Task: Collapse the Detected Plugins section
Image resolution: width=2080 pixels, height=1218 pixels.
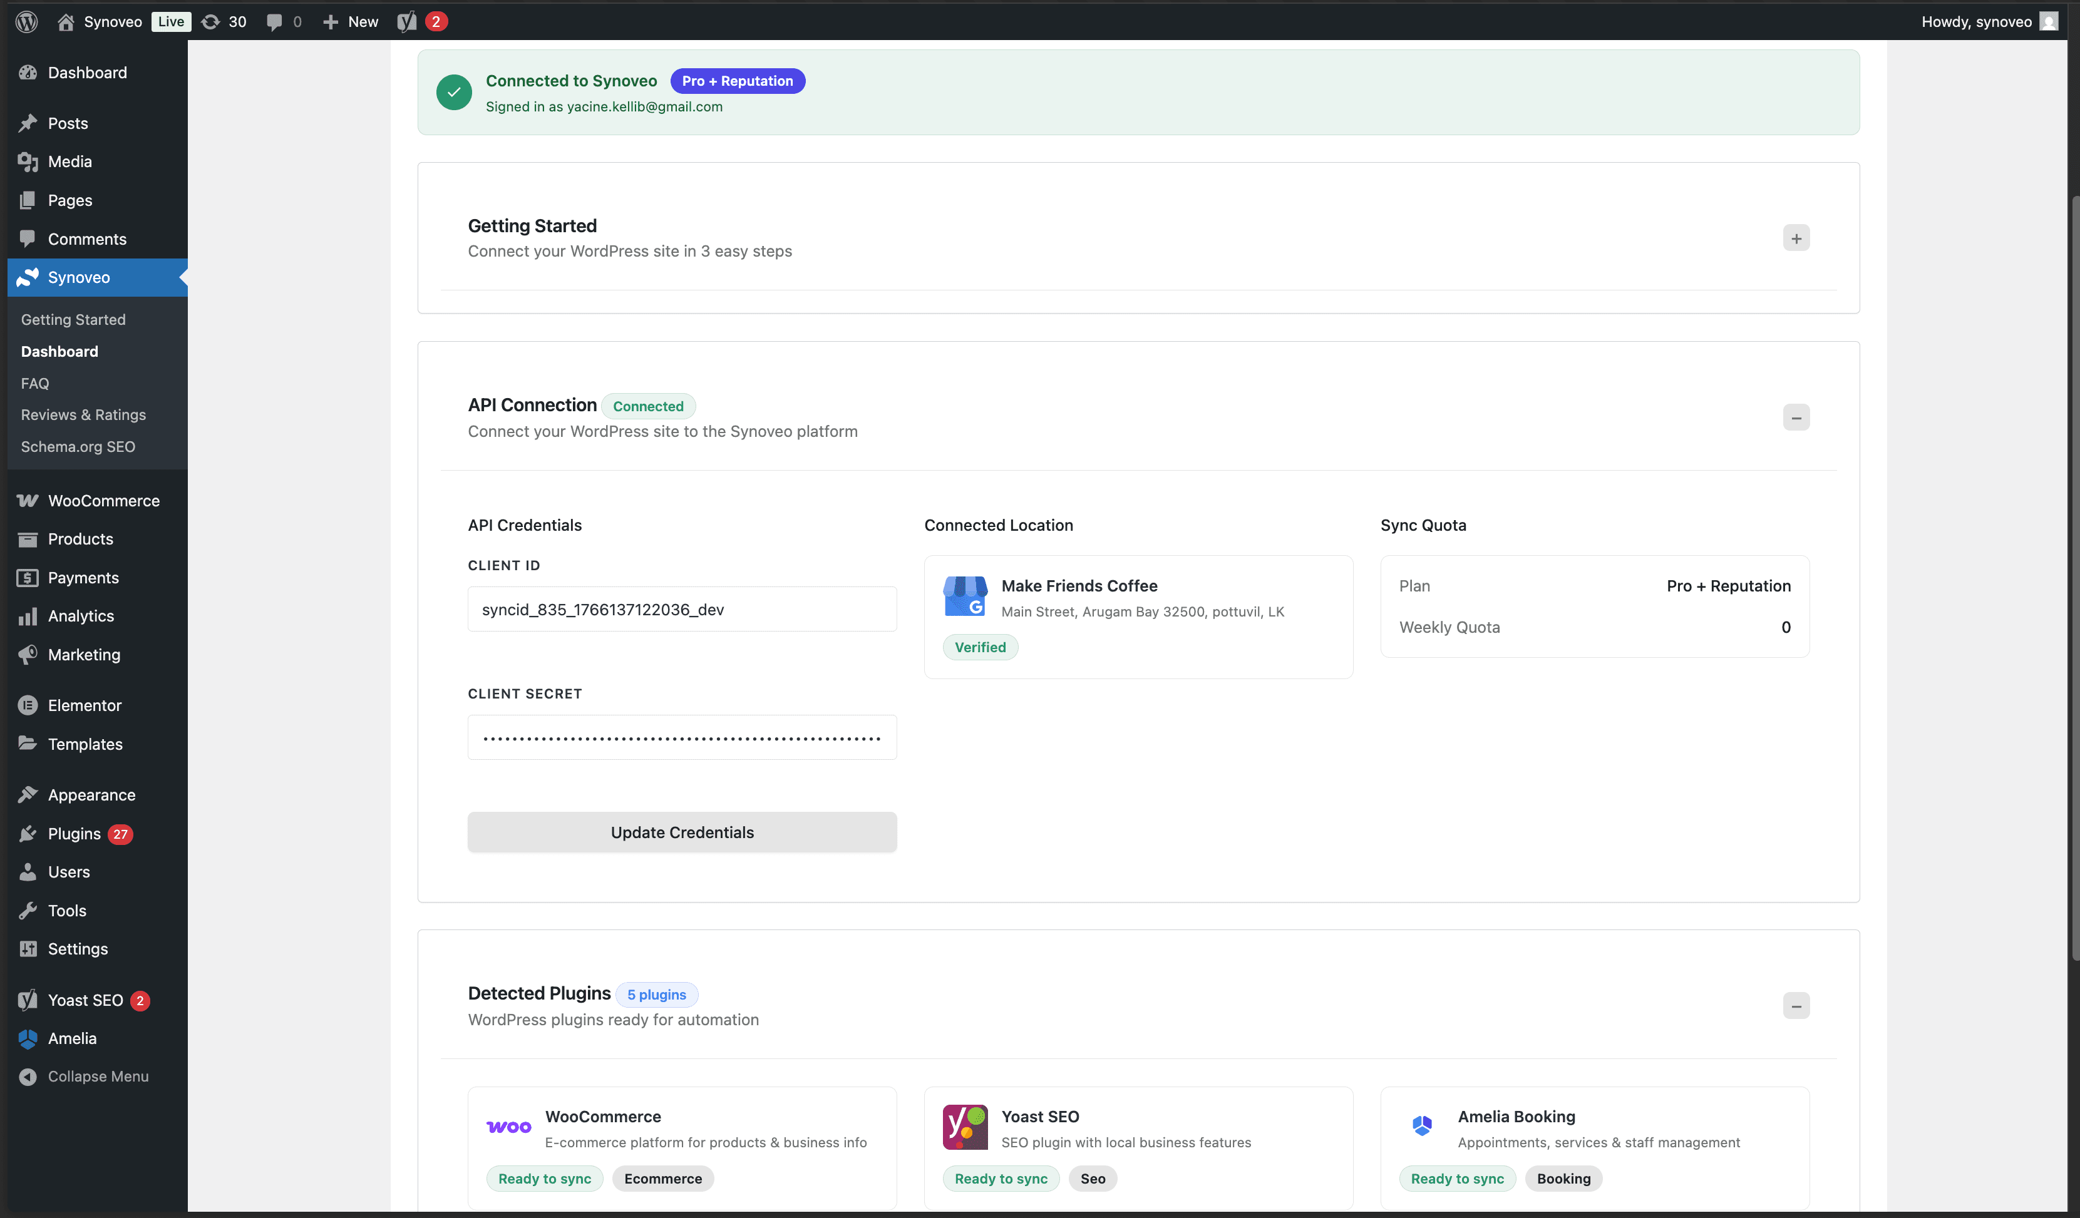Action: (1796, 1006)
